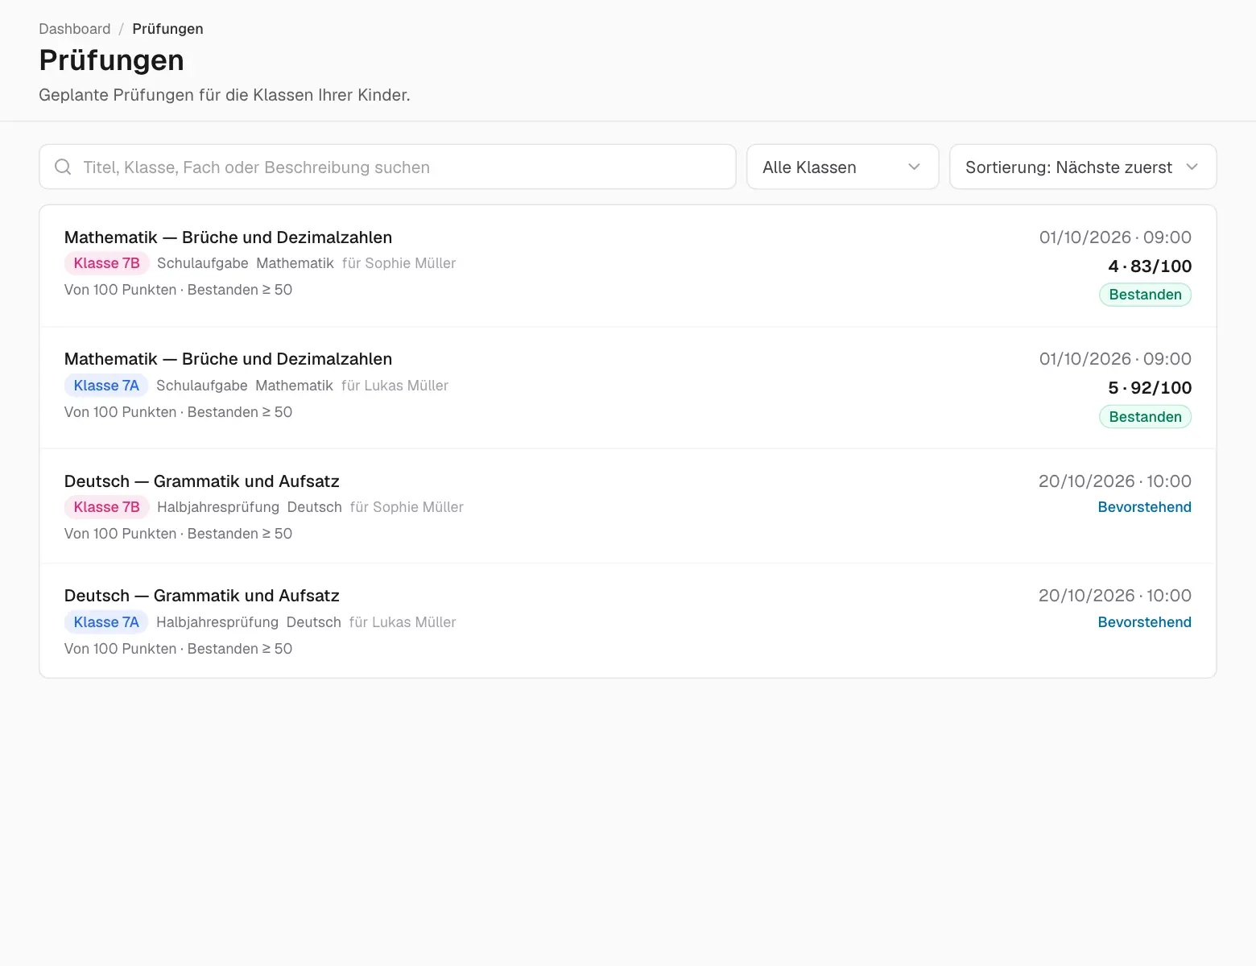Click the chevron in Alle Klassen dropdown
This screenshot has width=1256, height=966.
(914, 167)
